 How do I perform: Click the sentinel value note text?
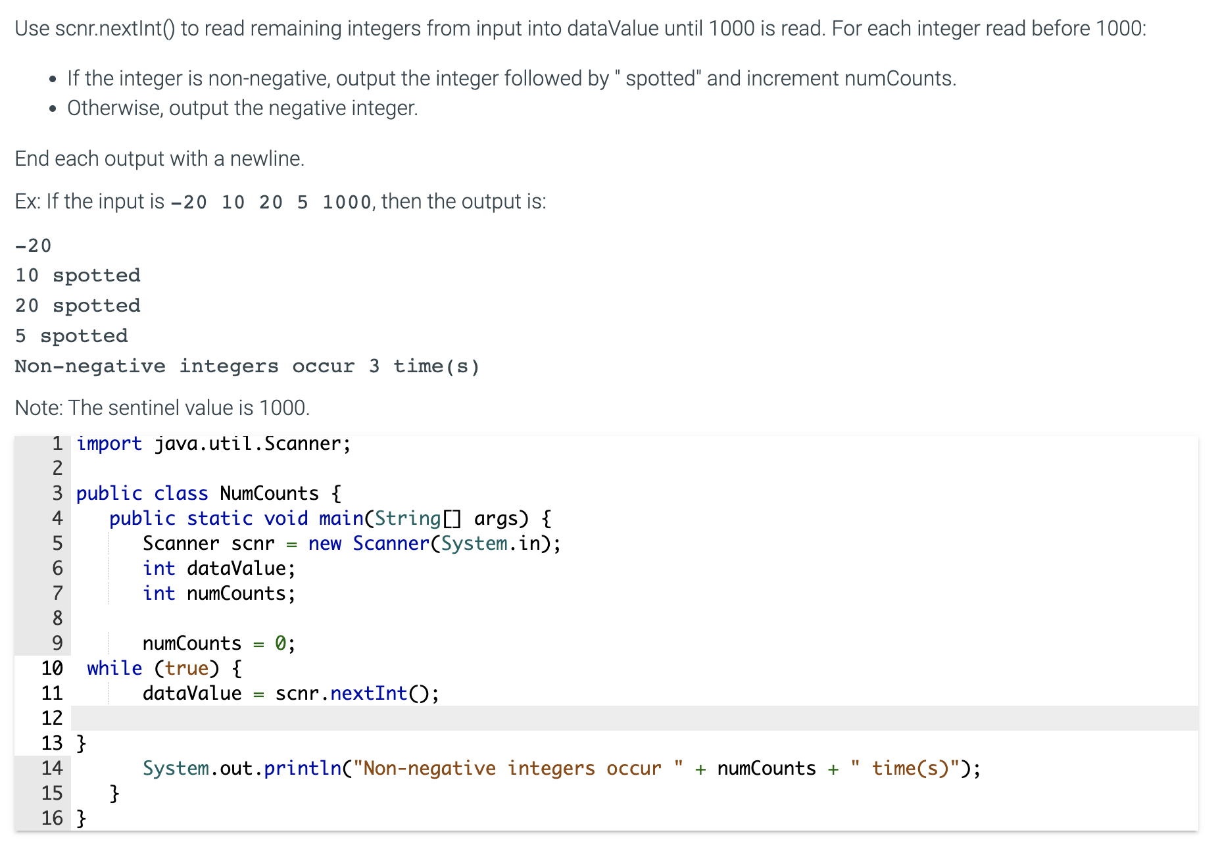[x=161, y=407]
